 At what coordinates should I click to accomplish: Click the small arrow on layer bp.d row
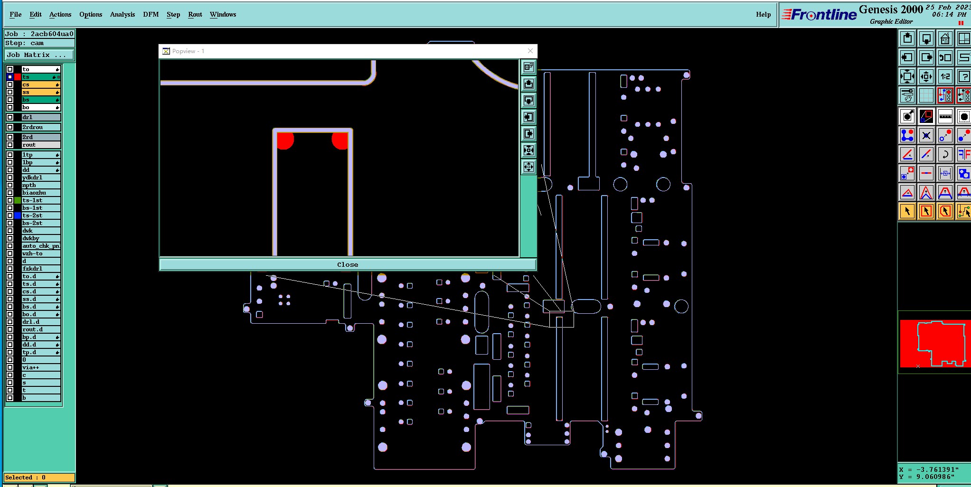click(x=57, y=337)
